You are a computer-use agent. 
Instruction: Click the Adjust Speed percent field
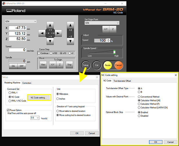pyautogui.click(x=101, y=40)
